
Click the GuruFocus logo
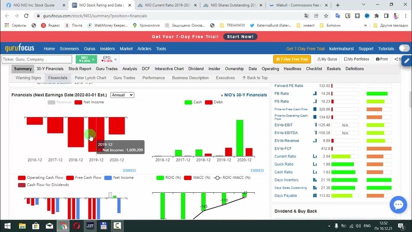click(20, 48)
